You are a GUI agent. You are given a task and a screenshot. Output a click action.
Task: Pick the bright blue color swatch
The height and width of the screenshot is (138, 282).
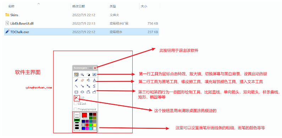[x=83, y=128]
